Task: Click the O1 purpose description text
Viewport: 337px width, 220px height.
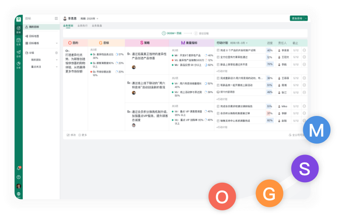Action: (x=75, y=63)
